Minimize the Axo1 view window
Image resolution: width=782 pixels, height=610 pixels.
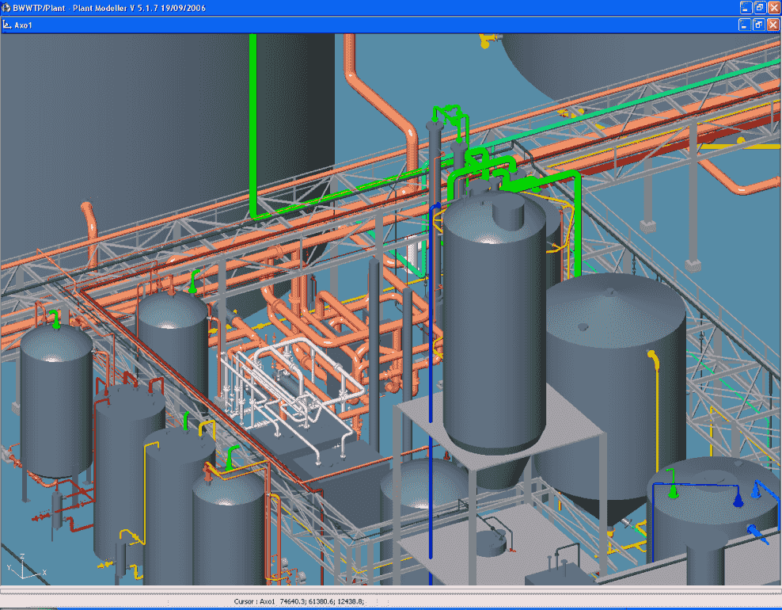tap(745, 25)
